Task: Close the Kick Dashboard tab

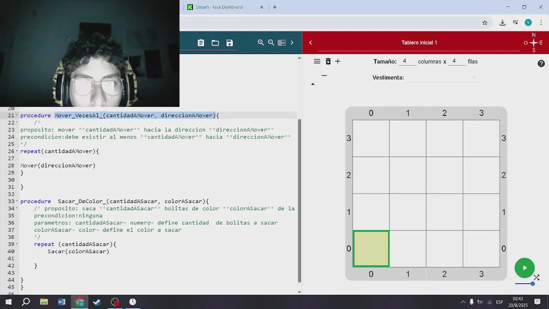Action: [x=262, y=7]
